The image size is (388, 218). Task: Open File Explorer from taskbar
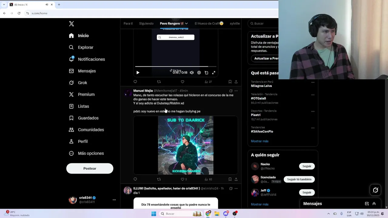pos(217,214)
